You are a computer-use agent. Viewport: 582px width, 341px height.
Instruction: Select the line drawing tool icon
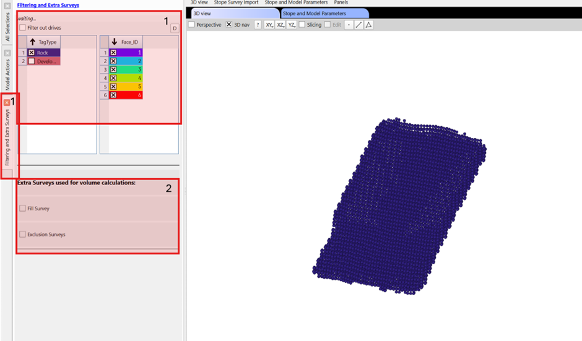(358, 25)
